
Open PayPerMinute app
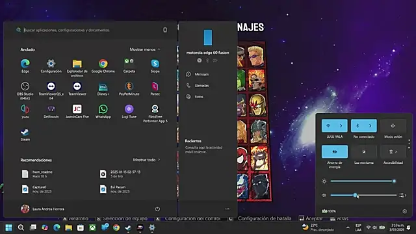(129, 88)
